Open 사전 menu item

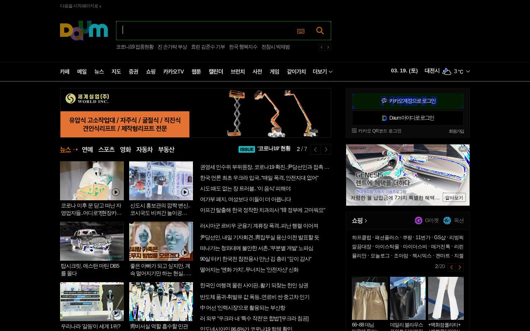(257, 72)
